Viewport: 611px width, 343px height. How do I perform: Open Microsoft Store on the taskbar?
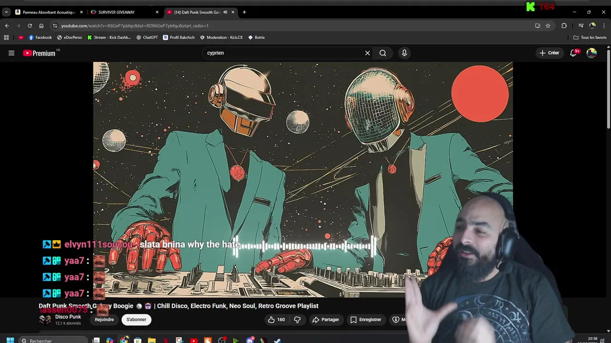click(137, 340)
